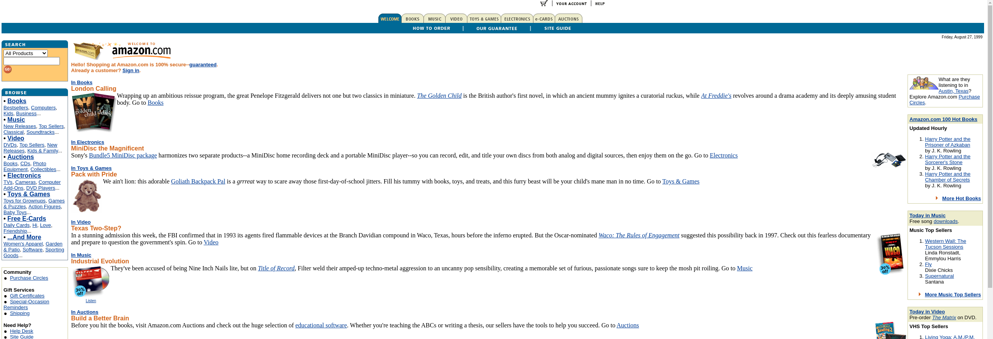Switch to the Music tab
The width and height of the screenshot is (993, 339).
click(435, 19)
